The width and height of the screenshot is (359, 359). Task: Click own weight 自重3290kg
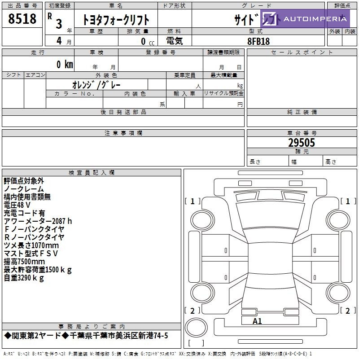(24, 278)
